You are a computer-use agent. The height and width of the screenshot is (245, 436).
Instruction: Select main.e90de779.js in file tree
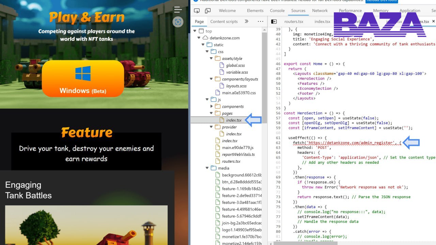coord(237,148)
